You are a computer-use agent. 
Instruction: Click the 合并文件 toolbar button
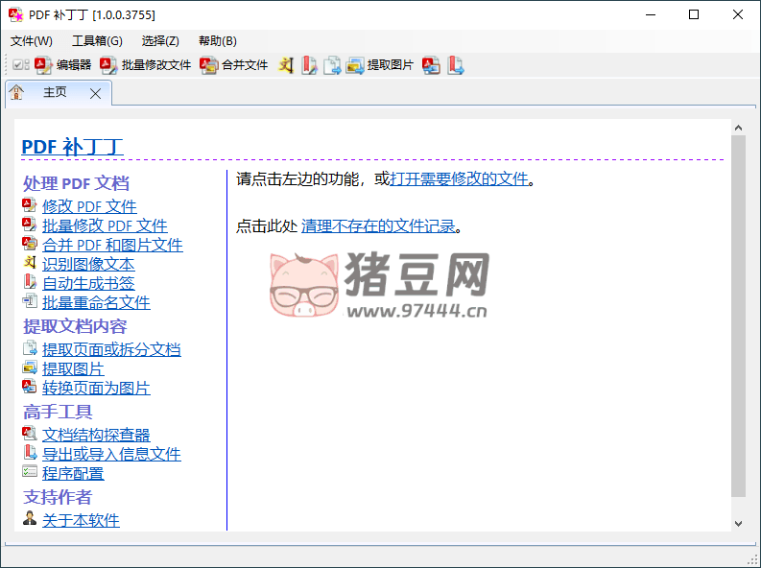click(234, 65)
